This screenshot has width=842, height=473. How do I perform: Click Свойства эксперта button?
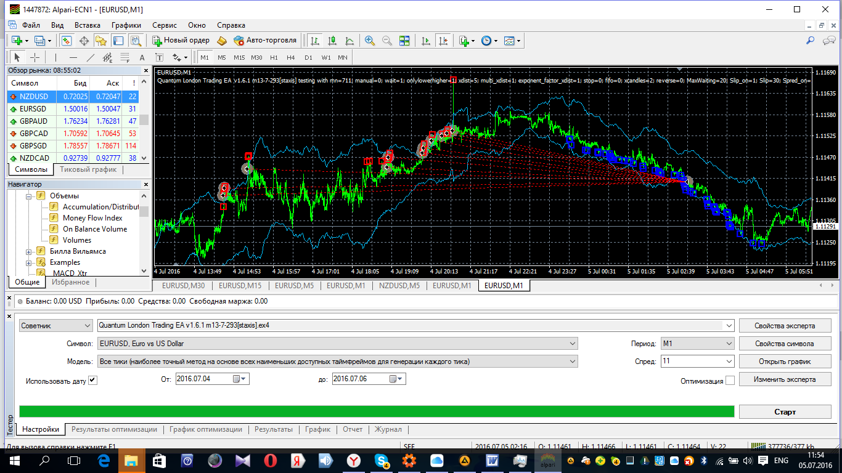[785, 326]
